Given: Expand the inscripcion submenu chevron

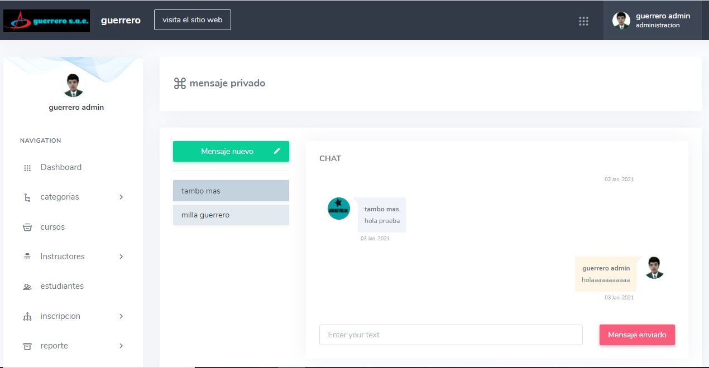Looking at the screenshot, I should click(x=121, y=316).
